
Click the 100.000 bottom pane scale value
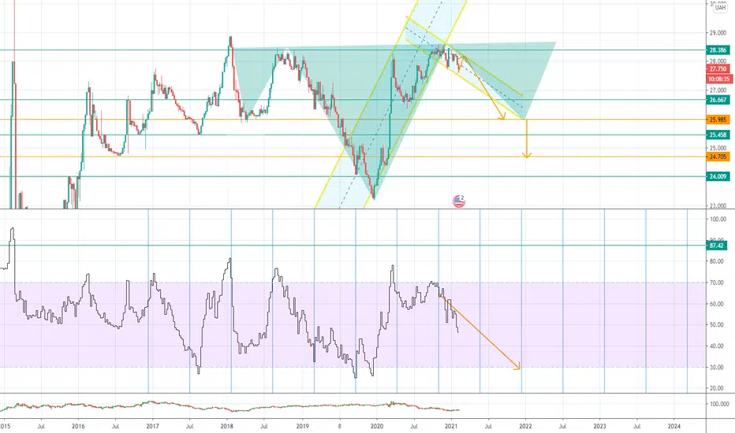(719, 404)
